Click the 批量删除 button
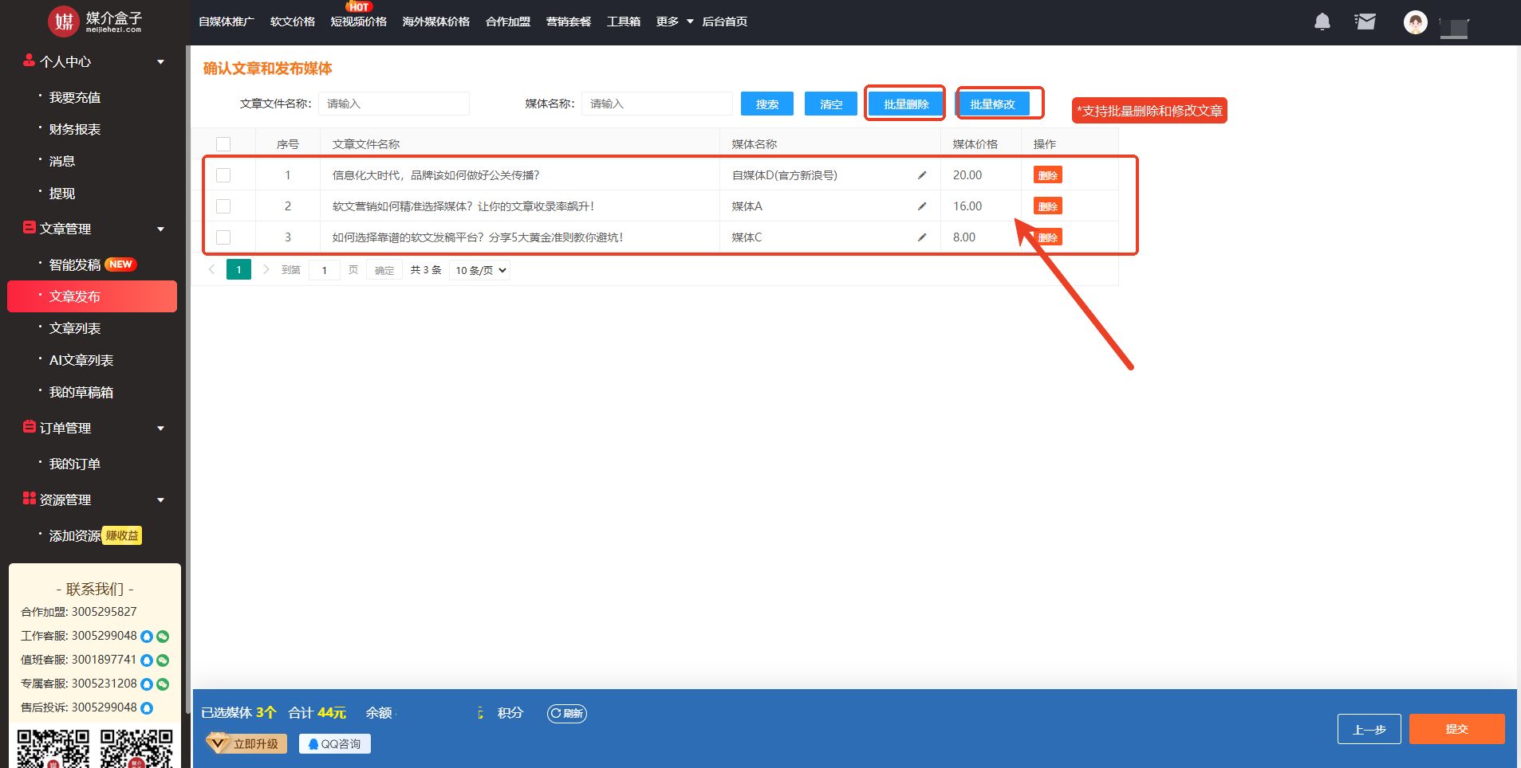This screenshot has width=1521, height=768. tap(905, 104)
